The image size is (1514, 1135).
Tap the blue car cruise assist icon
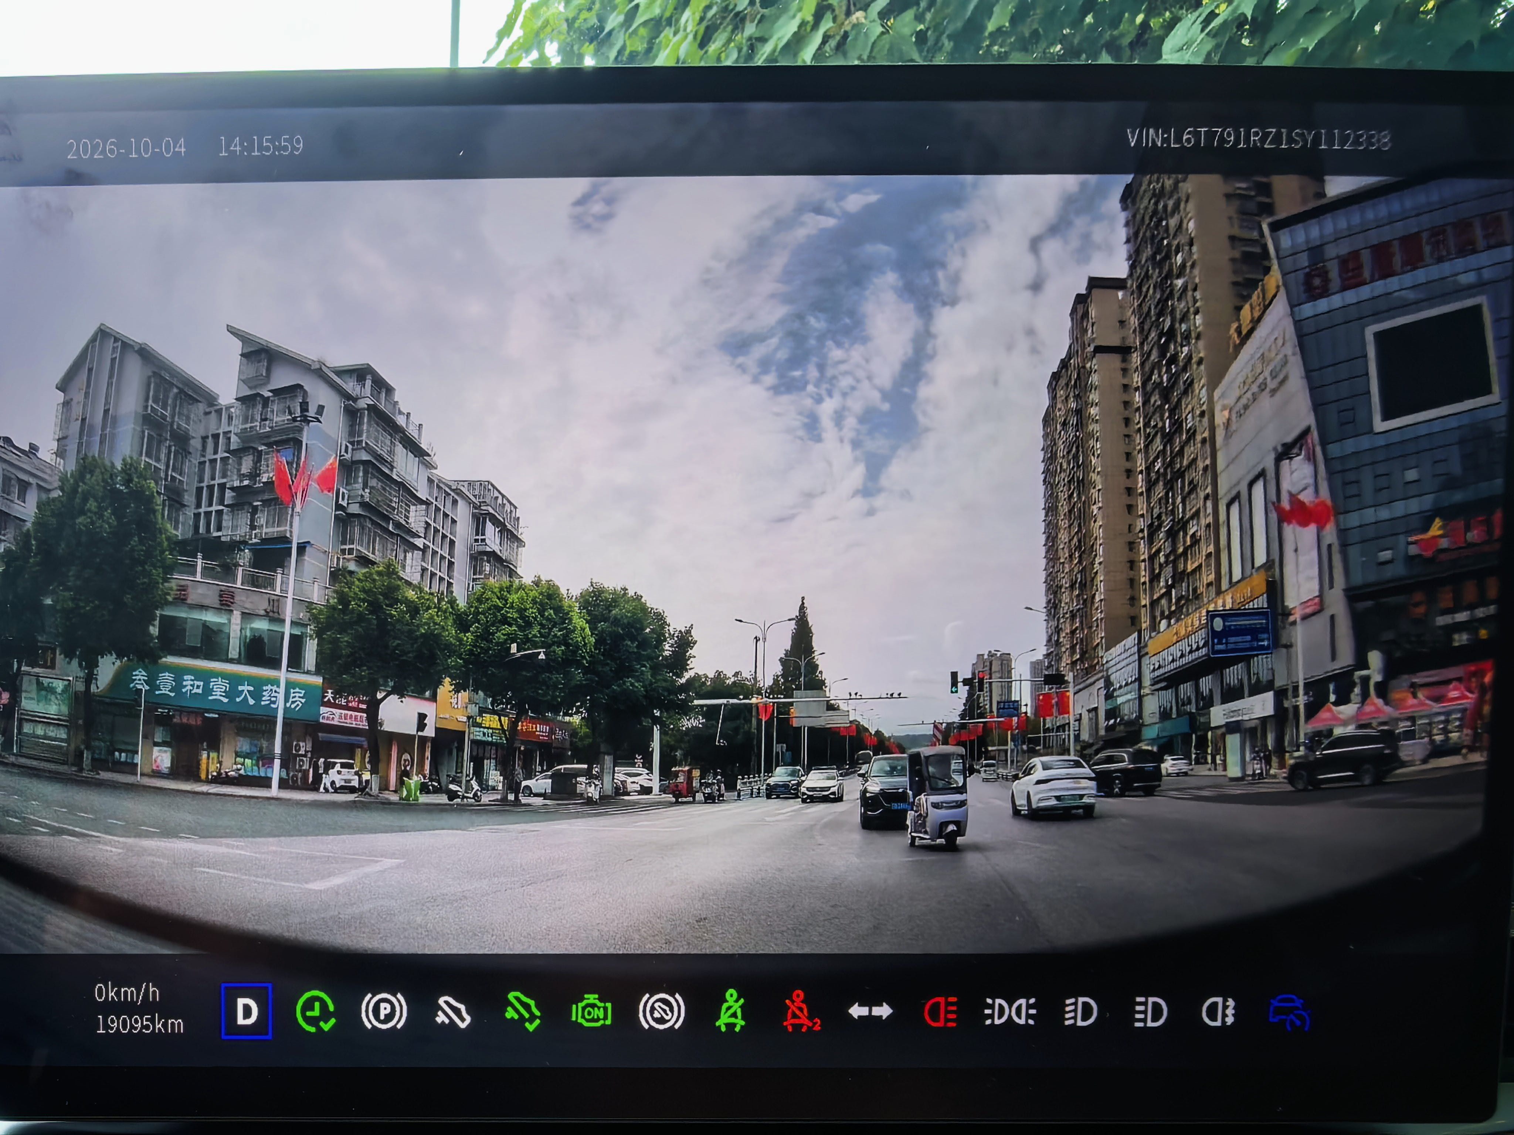pyautogui.click(x=1289, y=1012)
